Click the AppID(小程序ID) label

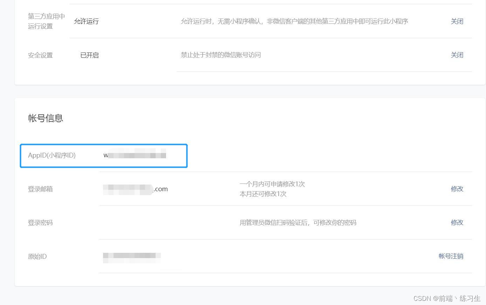(52, 155)
